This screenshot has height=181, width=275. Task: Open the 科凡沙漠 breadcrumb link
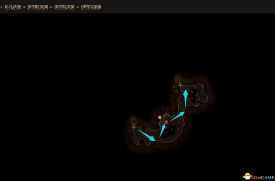click(x=13, y=7)
